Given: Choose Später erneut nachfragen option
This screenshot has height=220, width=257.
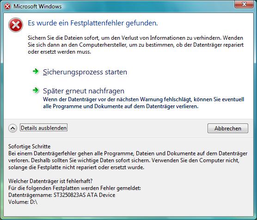Looking at the screenshot, I should 84,91.
